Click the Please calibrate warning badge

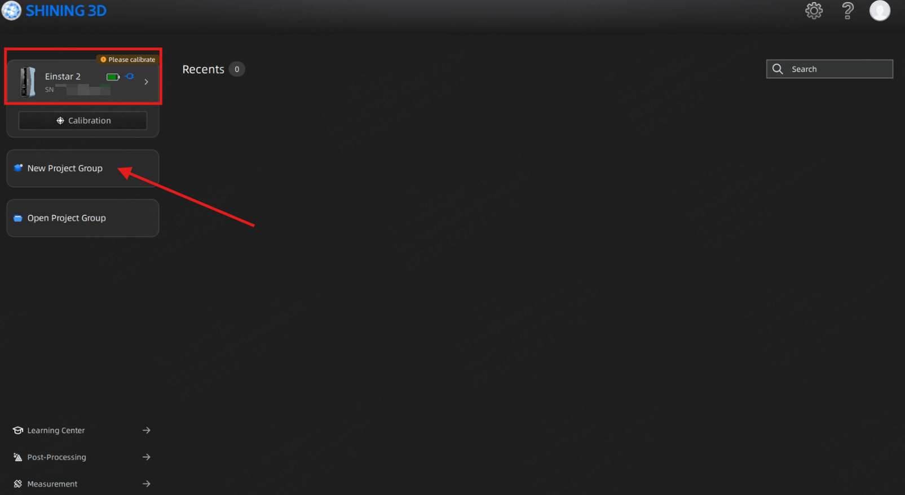click(x=127, y=59)
